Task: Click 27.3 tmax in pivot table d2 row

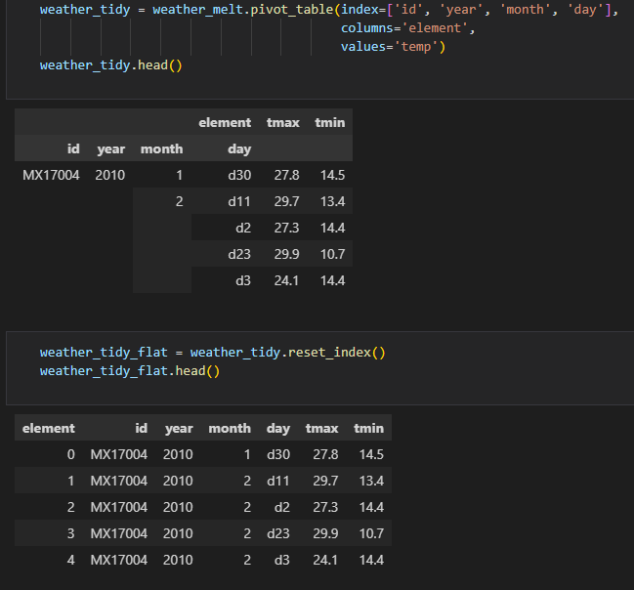Action: [286, 228]
